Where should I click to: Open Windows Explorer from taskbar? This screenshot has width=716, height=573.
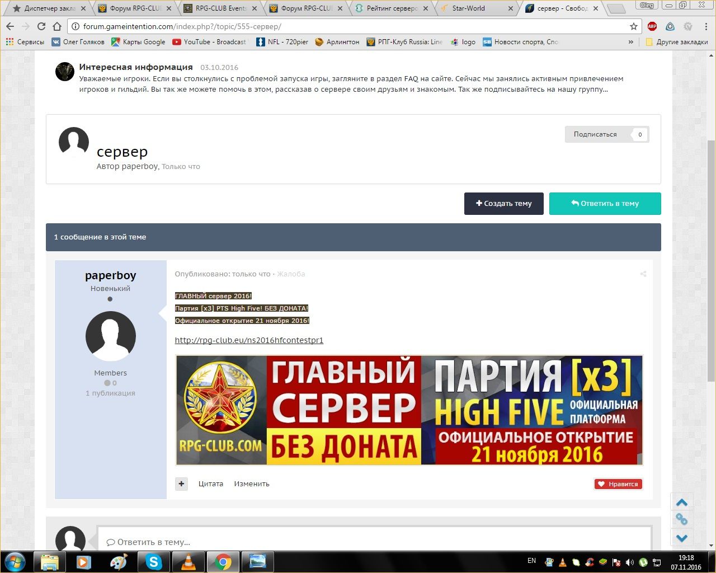[50, 561]
